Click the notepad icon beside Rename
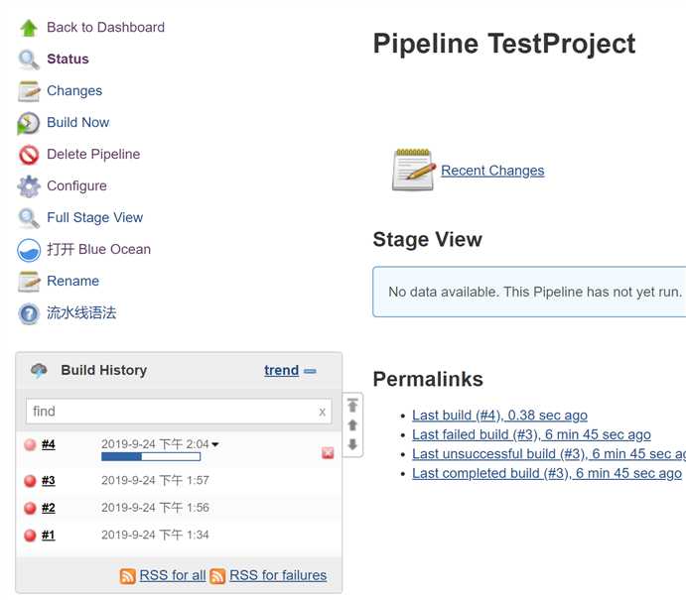The image size is (686, 600). [x=29, y=282]
